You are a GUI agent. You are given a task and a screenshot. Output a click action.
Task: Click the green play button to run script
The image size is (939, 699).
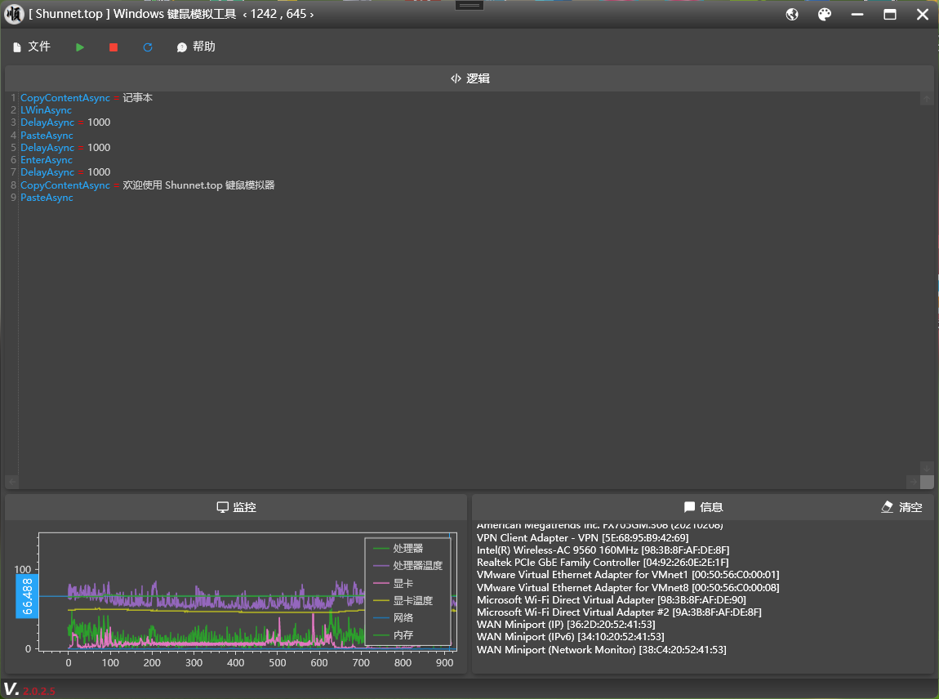click(x=80, y=47)
